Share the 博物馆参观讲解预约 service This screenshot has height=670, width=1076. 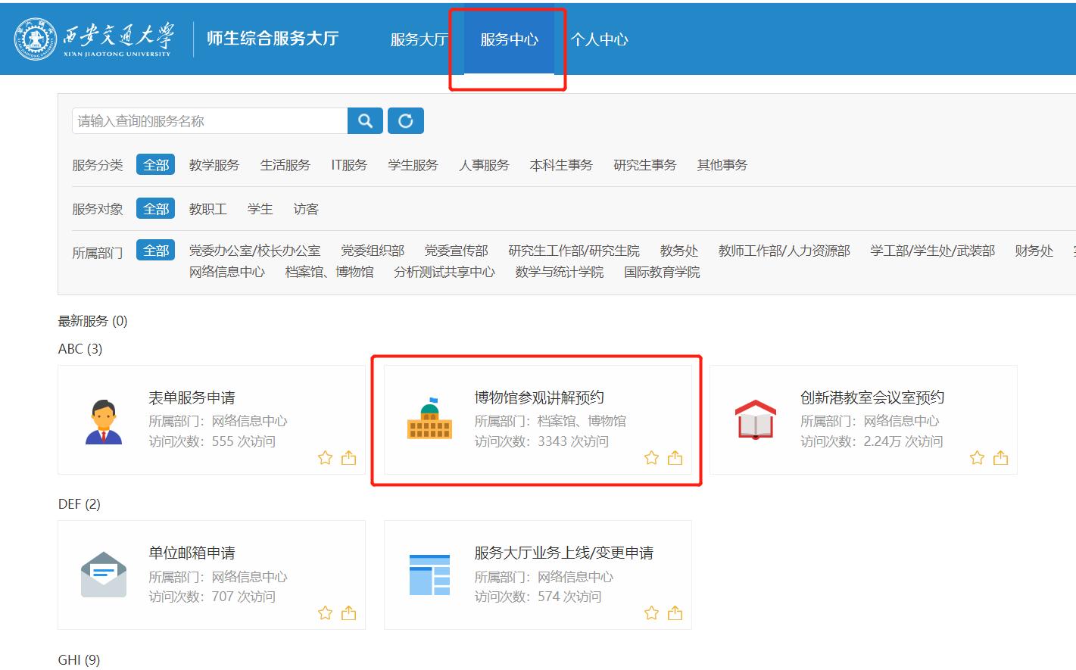click(675, 458)
